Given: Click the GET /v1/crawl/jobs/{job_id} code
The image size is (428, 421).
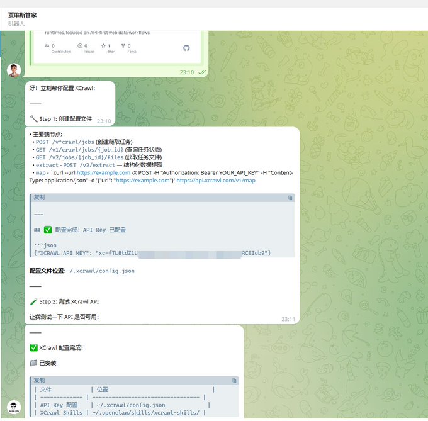Looking at the screenshot, I should coord(79,150).
